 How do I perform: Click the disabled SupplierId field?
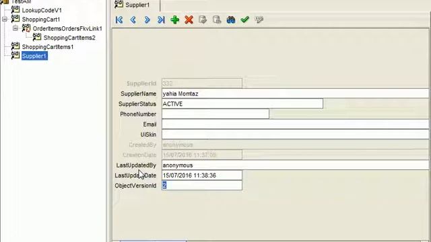[x=202, y=83]
